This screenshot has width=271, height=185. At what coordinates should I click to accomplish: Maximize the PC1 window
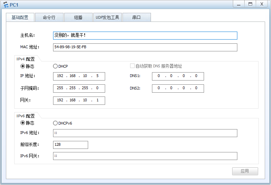pos(250,4)
